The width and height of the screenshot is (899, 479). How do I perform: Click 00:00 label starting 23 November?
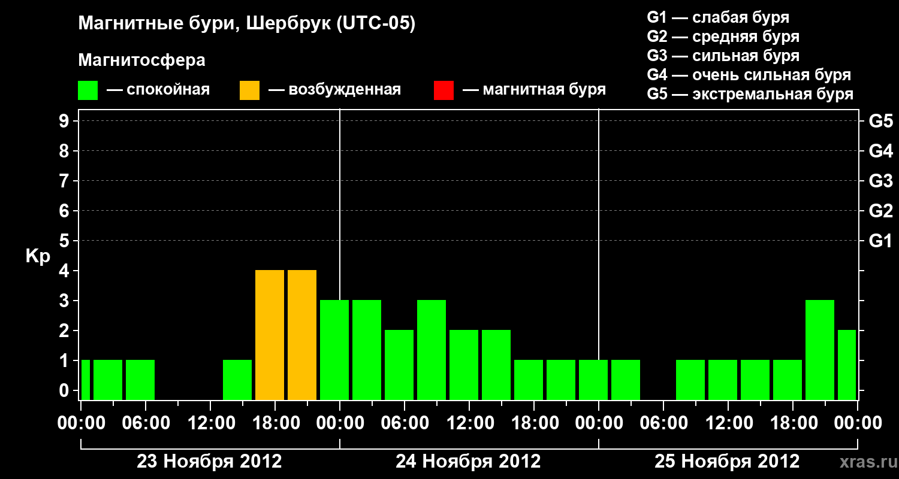[81, 423]
